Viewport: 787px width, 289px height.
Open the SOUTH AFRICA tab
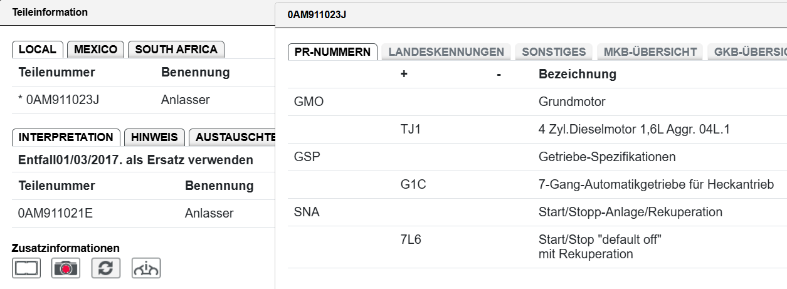(176, 50)
